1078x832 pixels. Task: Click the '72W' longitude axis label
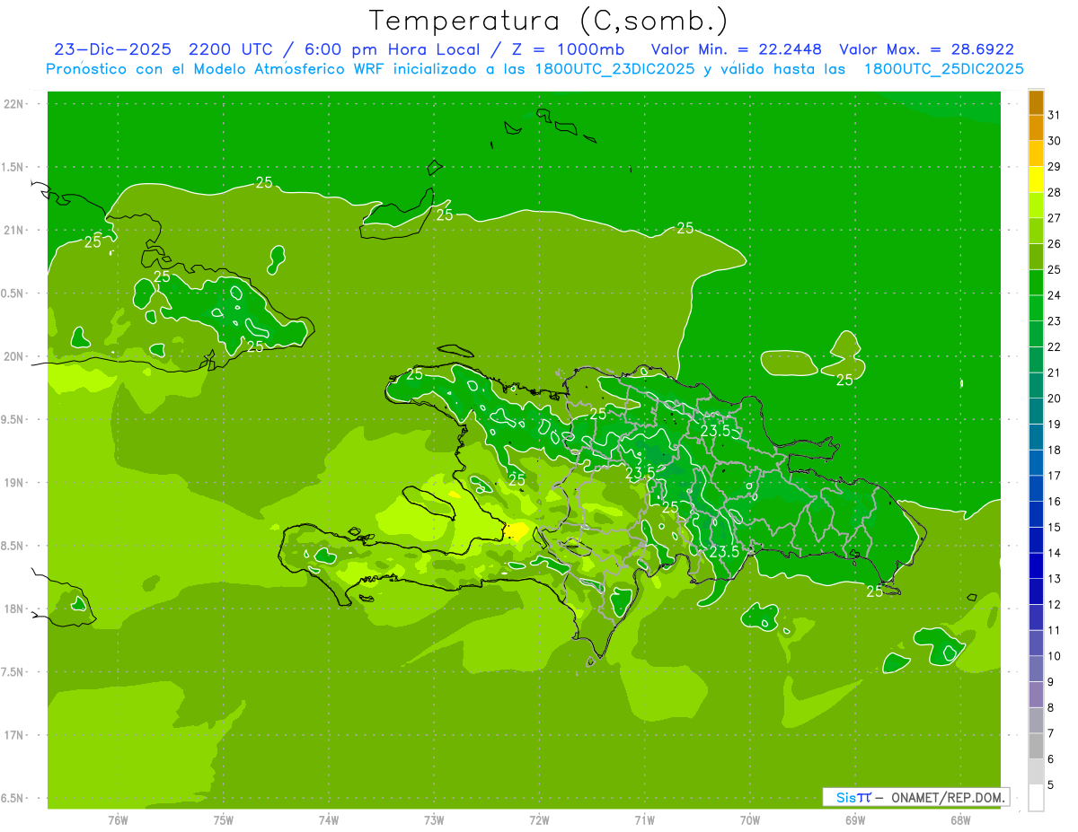tap(539, 819)
